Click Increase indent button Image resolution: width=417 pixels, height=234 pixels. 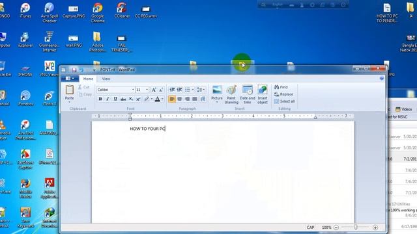pos(180,90)
